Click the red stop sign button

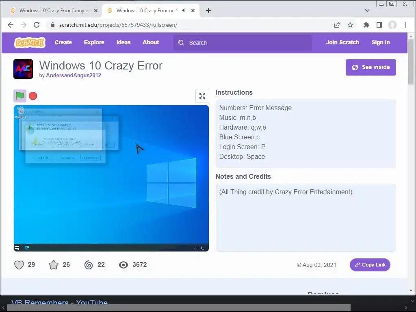[33, 96]
